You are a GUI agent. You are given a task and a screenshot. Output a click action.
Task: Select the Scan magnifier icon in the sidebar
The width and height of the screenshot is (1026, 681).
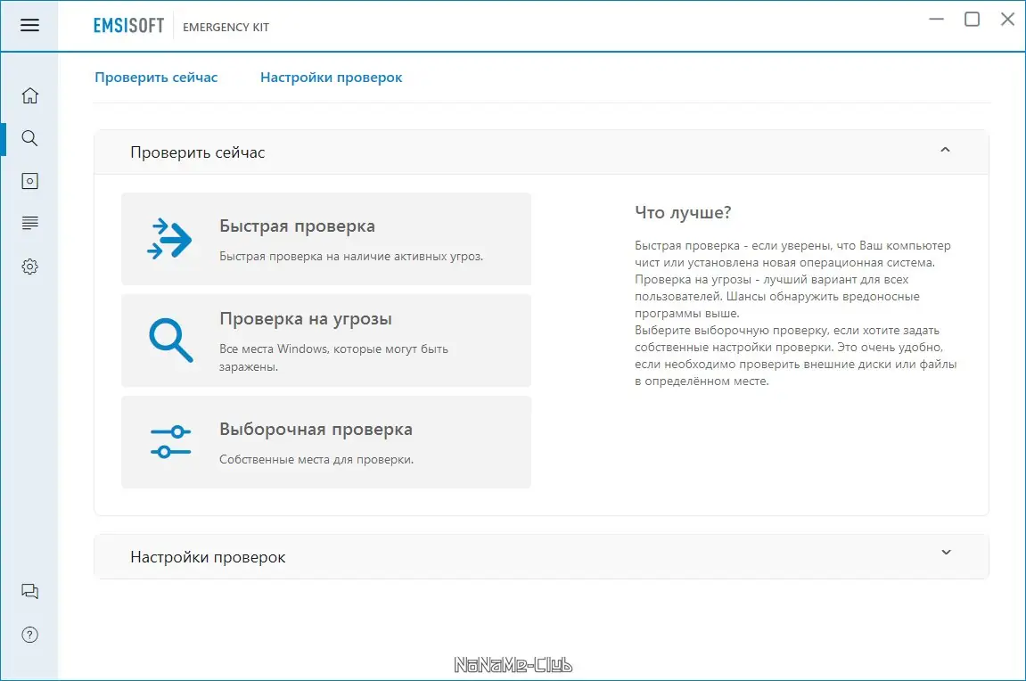29,138
